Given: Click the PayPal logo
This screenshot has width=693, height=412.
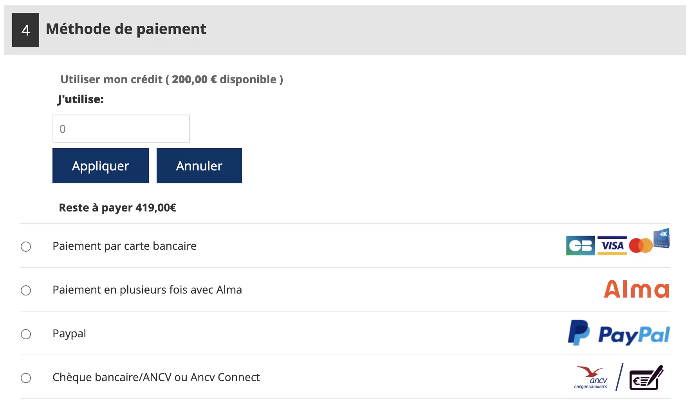Looking at the screenshot, I should coord(619,333).
